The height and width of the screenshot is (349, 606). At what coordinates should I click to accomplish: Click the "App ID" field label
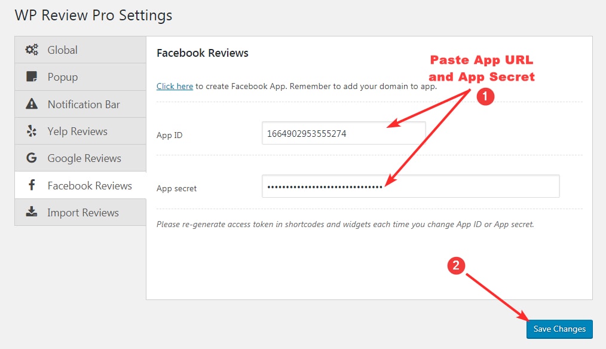coord(169,136)
